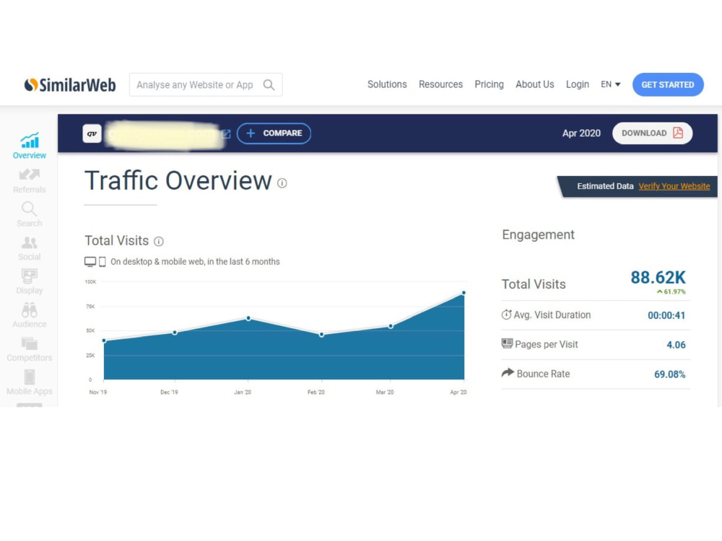Click 'On desktop & mobile web' description text

tap(195, 262)
